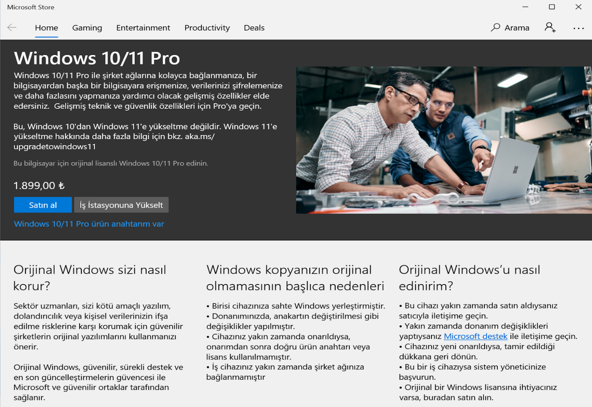The height and width of the screenshot is (407, 592).
Task: Open the three-dots more menu
Action: tap(578, 28)
